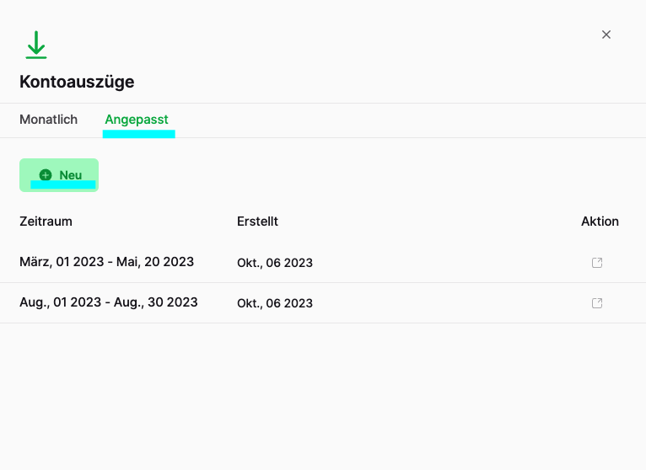Click the Zeitraum column header
This screenshot has height=470, width=646.
pyautogui.click(x=46, y=222)
